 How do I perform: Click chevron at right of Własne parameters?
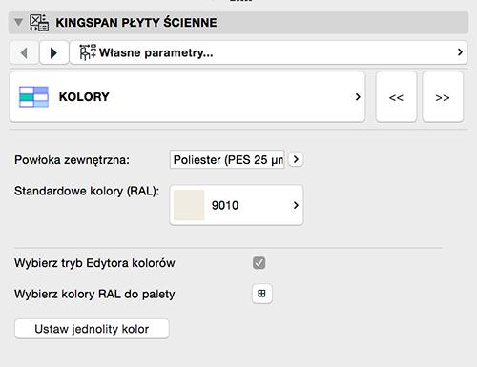[x=460, y=52]
